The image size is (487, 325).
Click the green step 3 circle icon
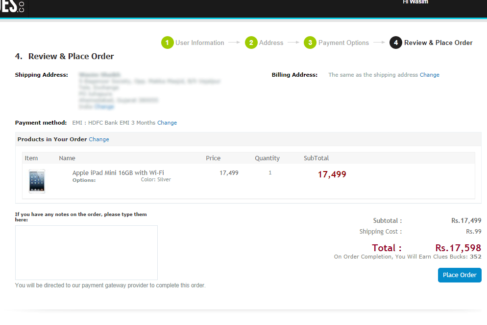(x=310, y=43)
